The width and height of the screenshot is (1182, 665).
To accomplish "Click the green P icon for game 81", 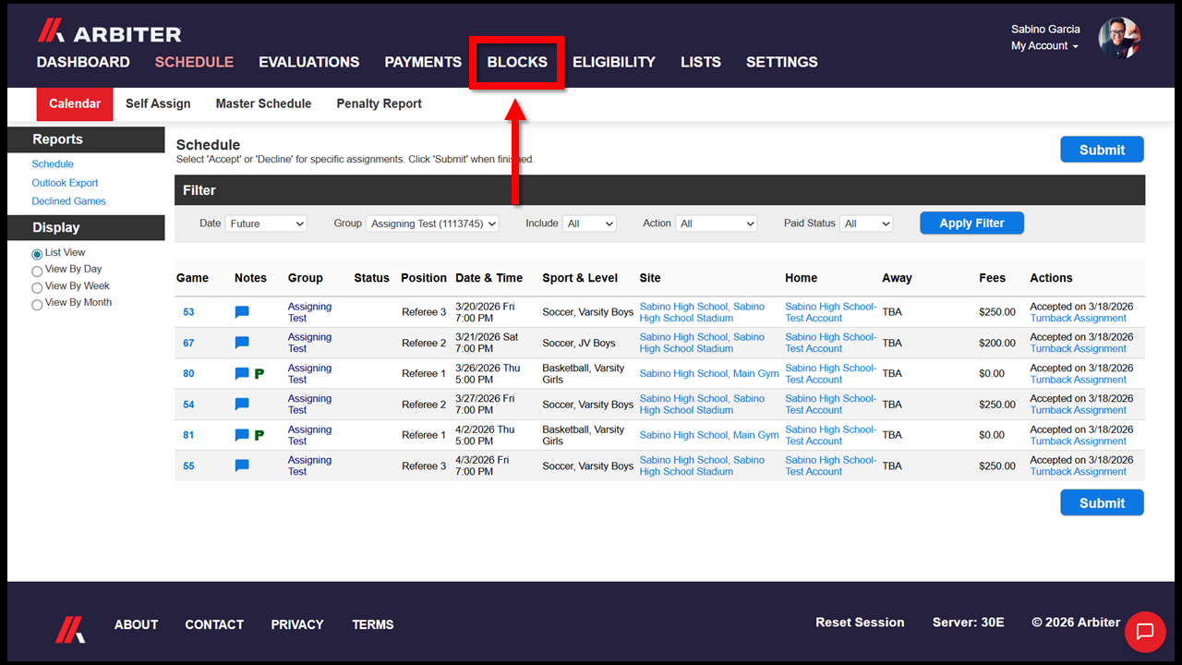I will pos(259,435).
